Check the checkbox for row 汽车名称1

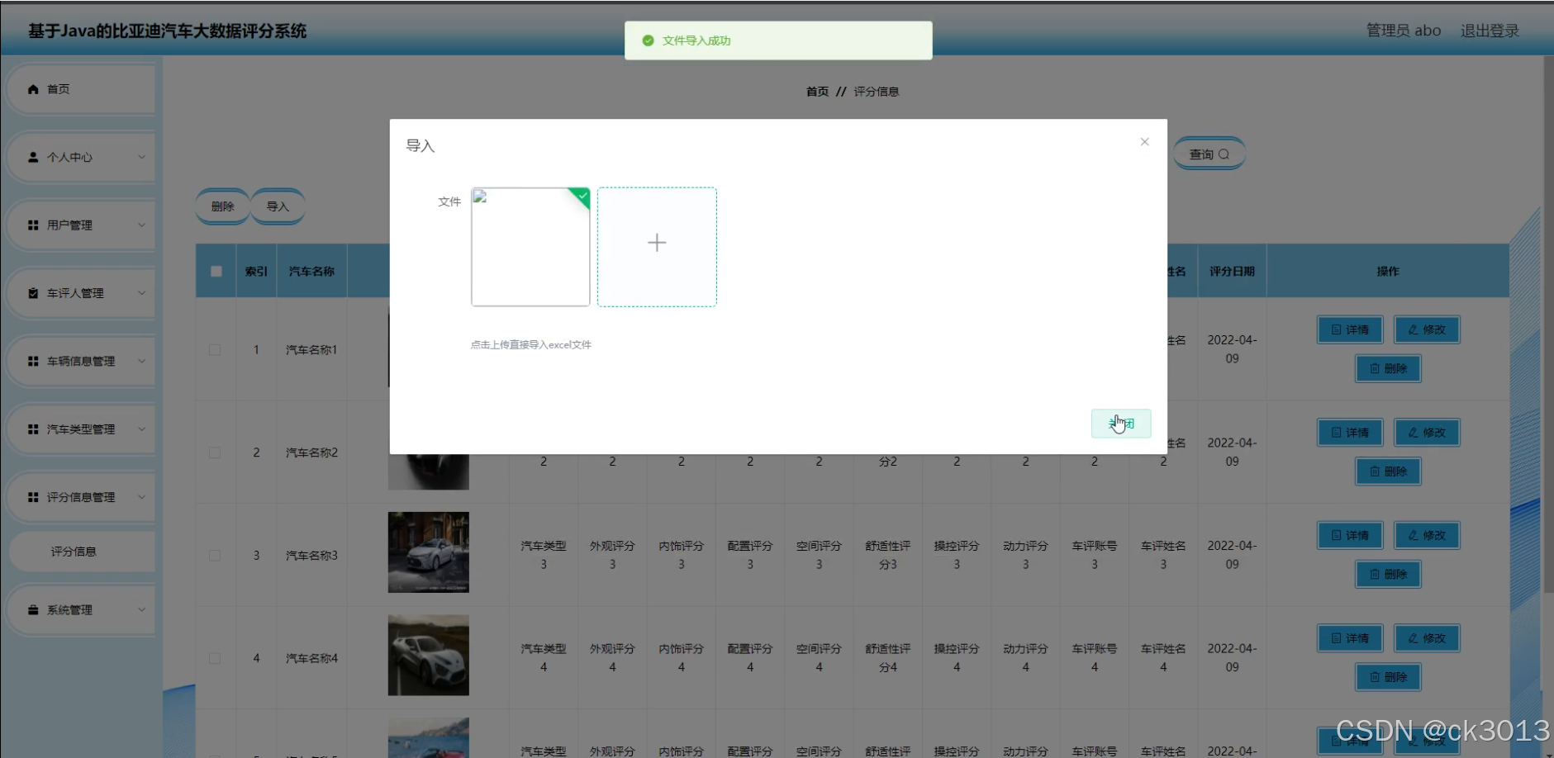point(215,350)
